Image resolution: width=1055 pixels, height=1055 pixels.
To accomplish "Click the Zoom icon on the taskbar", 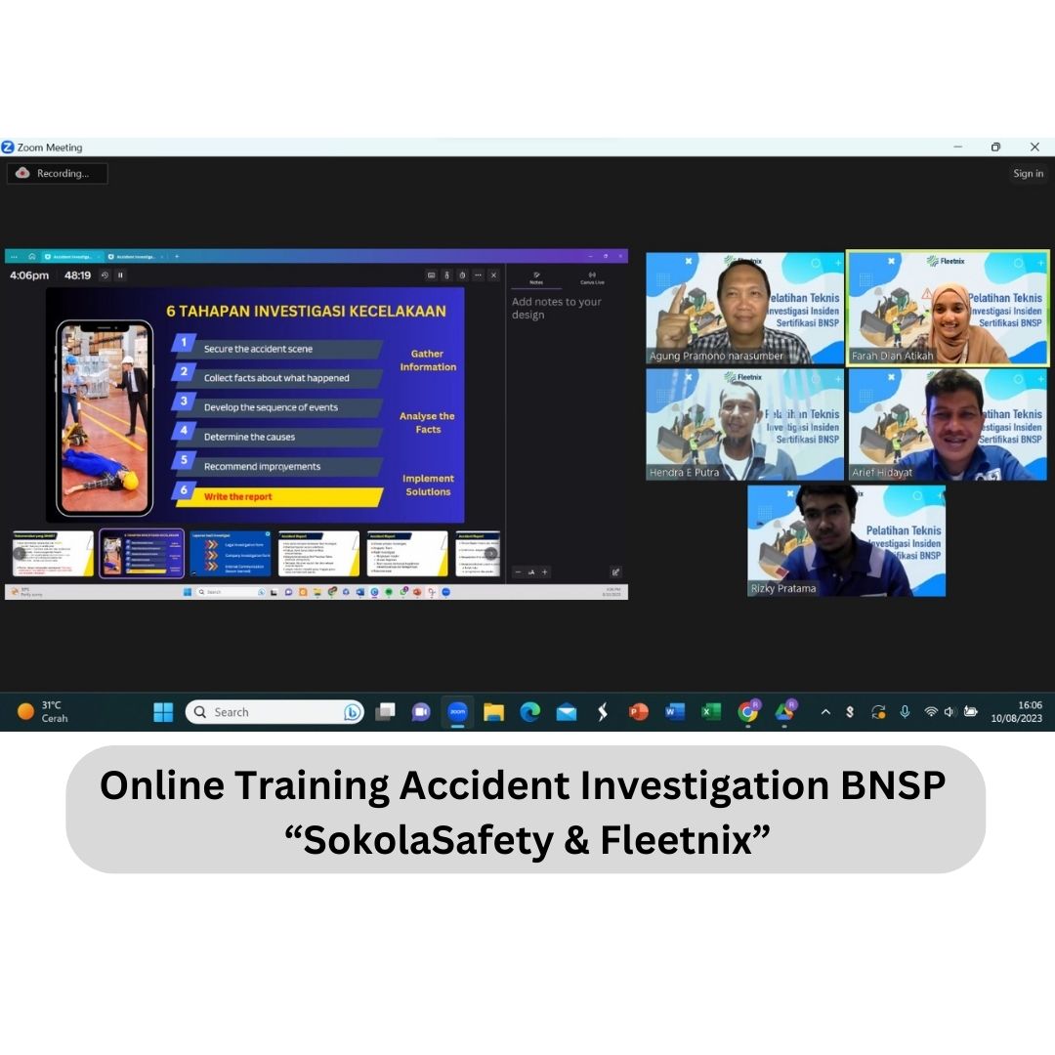I will pos(457,712).
